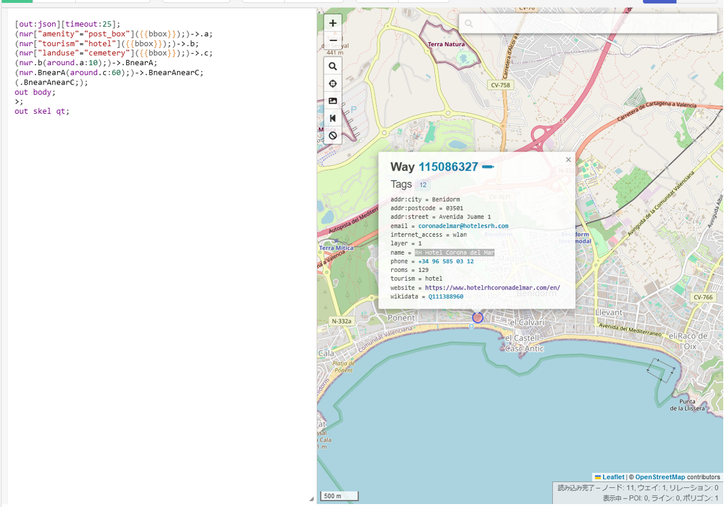Viewport: 725px width, 507px height.
Task: Open email link coronadelmar@hotelesrh.com
Action: (x=463, y=226)
